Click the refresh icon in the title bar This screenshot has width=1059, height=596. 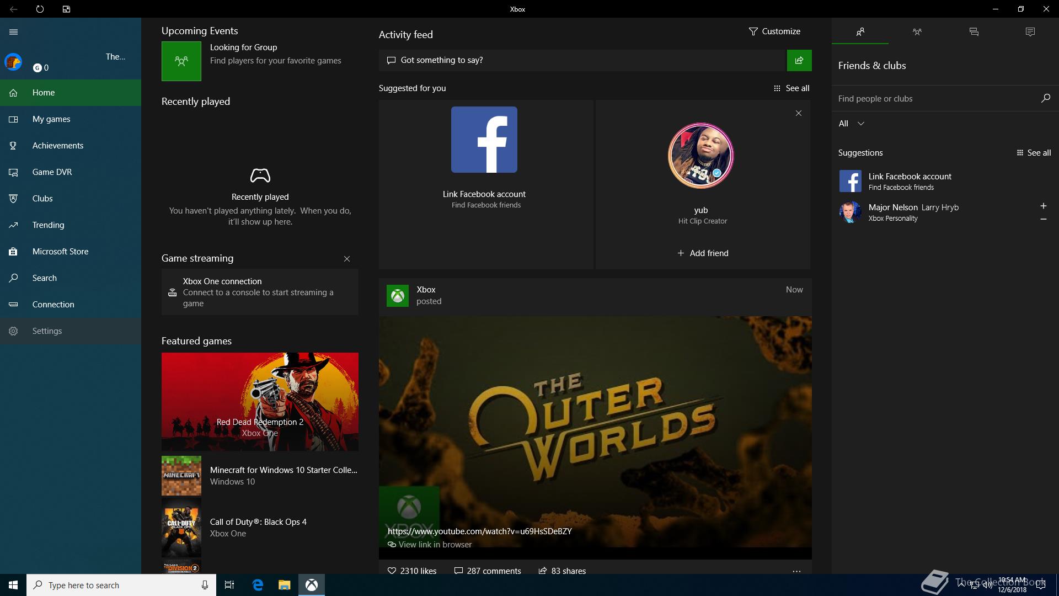[x=40, y=9]
